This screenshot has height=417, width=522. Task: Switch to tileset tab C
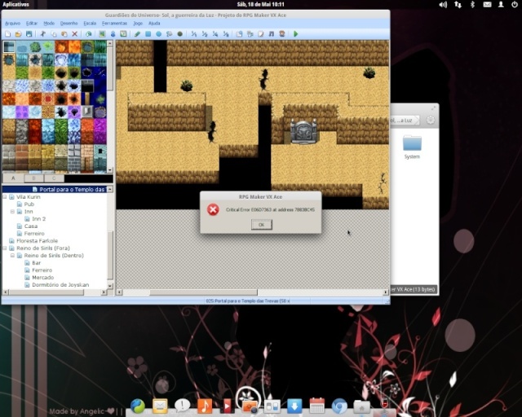[54, 178]
